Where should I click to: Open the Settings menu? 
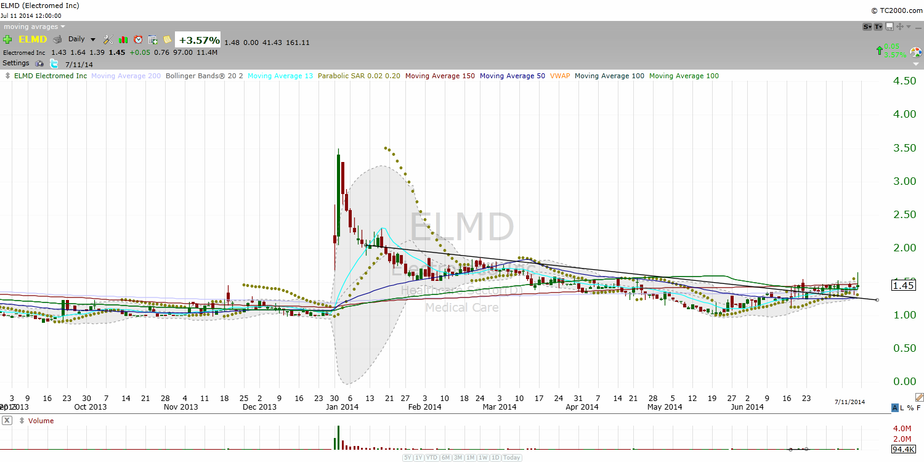coord(15,63)
